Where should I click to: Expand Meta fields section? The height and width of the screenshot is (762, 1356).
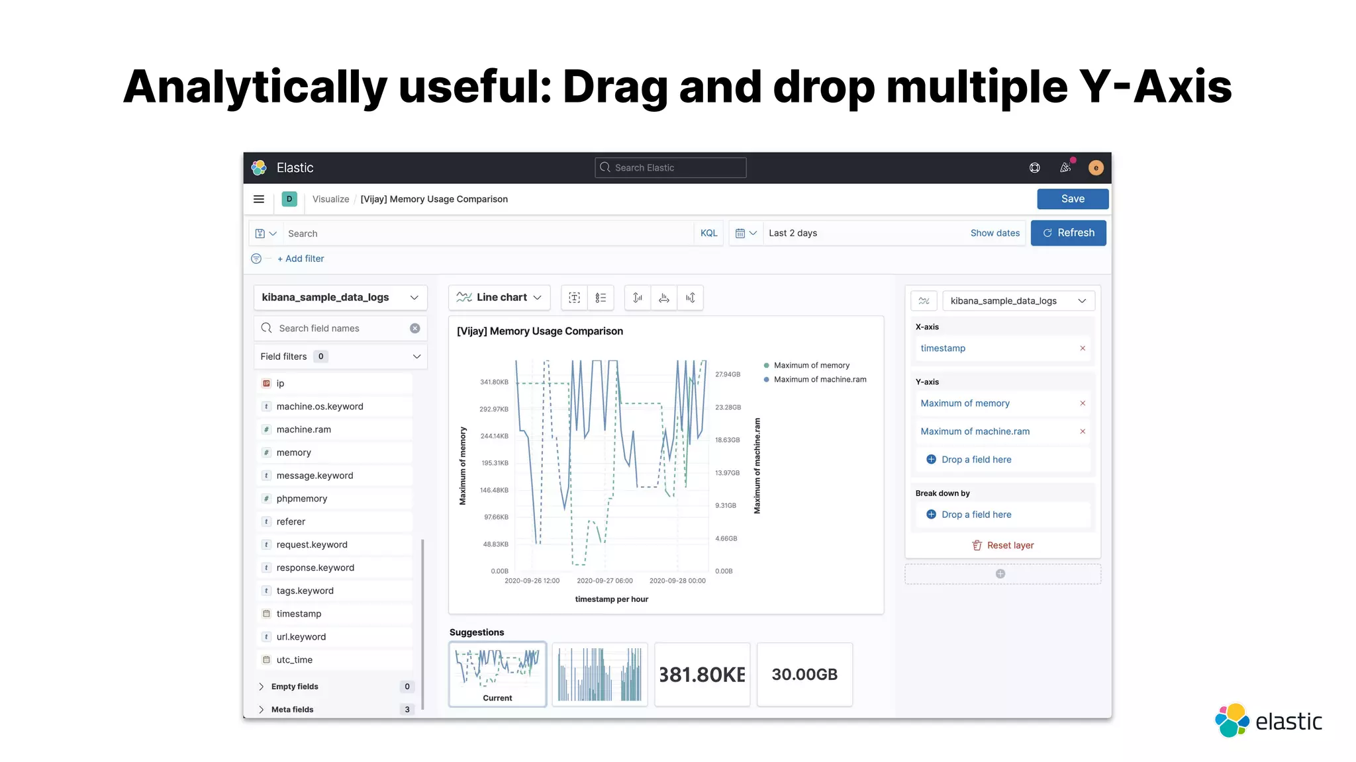(336, 710)
